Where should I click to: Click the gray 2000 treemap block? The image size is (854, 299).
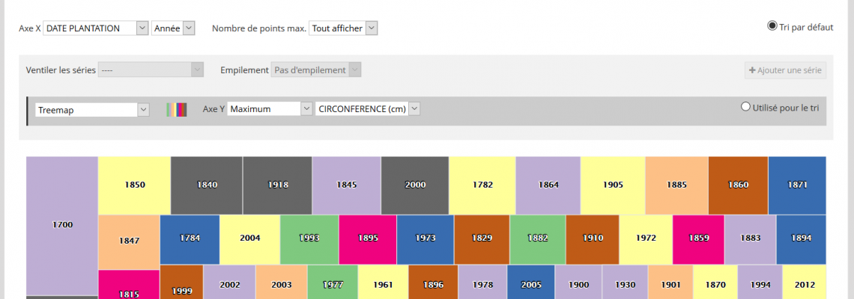(415, 185)
